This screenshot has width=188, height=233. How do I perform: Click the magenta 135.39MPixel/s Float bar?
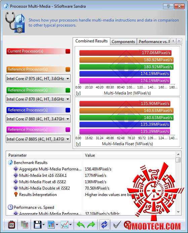124,131
